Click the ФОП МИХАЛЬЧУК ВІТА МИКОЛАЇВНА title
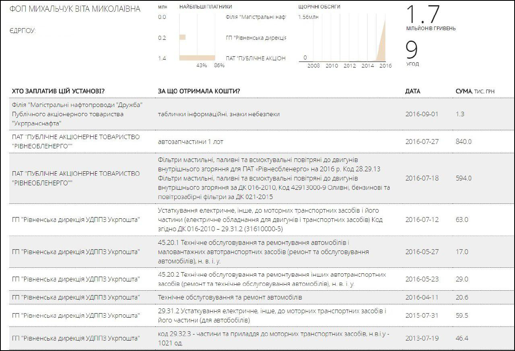 coord(75,9)
